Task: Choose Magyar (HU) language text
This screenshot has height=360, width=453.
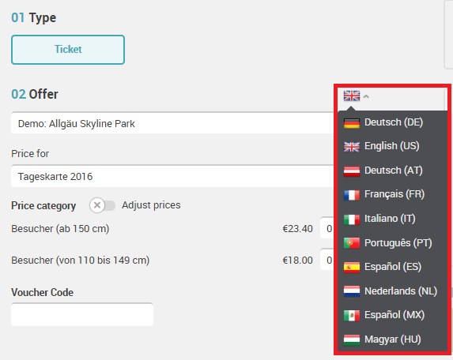Action: click(393, 339)
